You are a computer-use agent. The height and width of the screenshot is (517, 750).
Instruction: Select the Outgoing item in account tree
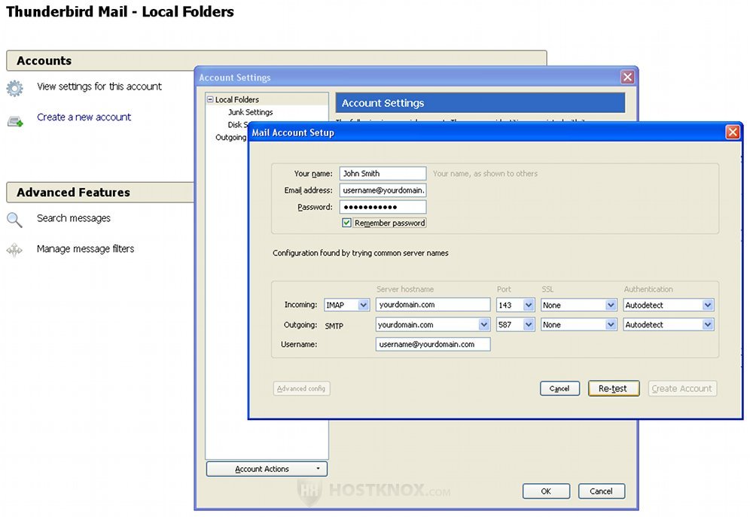[x=231, y=138]
